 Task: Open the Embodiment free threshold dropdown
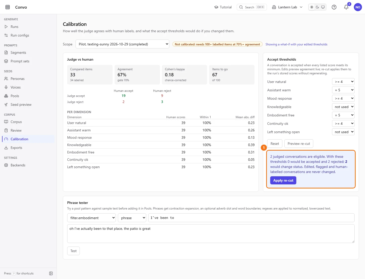(x=343, y=115)
